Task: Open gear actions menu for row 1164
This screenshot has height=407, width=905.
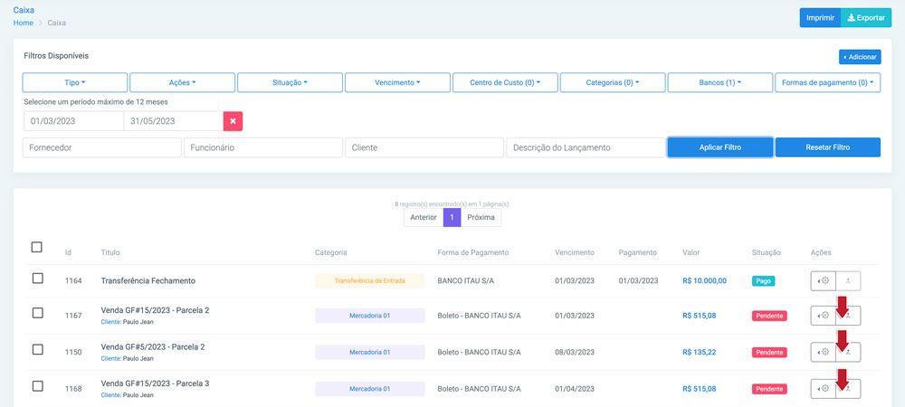Action: coord(823,280)
